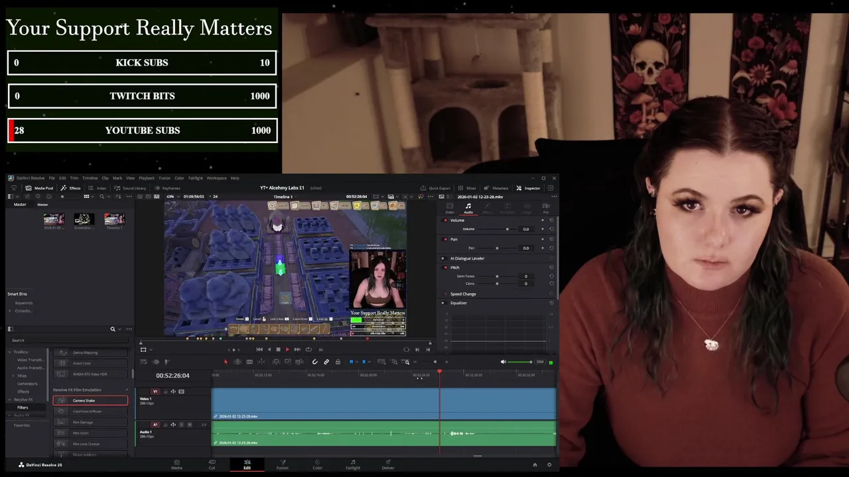Viewport: 849px width, 477px height.
Task: Switch media pool to thumbnail grid view
Action: coord(86,196)
